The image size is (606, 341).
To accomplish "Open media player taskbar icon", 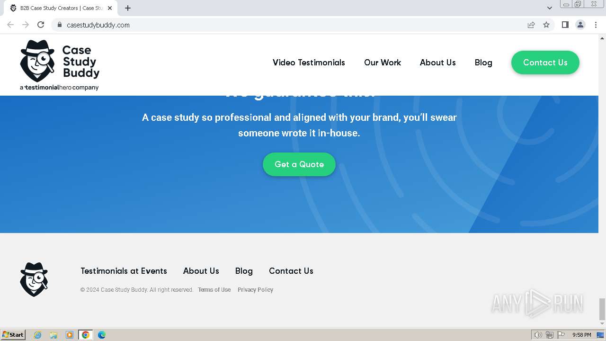I will [x=70, y=335].
